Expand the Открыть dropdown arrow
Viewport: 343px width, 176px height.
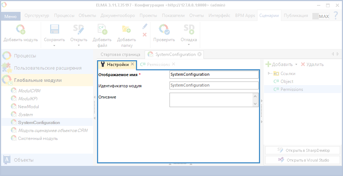coord(79,46)
